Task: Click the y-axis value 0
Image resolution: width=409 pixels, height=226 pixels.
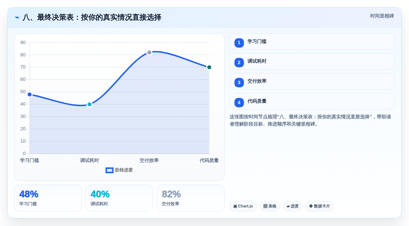Action: pyautogui.click(x=24, y=154)
